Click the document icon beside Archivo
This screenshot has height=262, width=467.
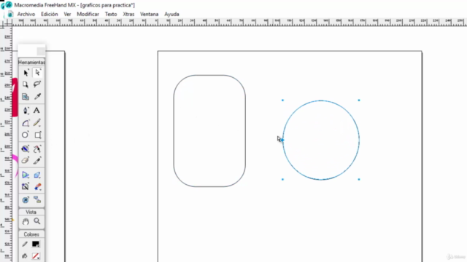pyautogui.click(x=10, y=14)
